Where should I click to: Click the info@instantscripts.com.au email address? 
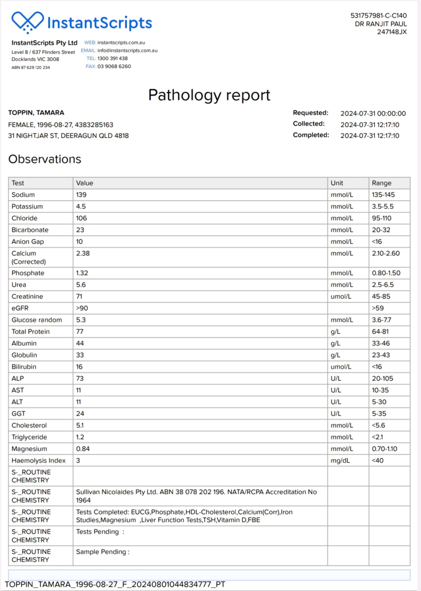coord(127,51)
